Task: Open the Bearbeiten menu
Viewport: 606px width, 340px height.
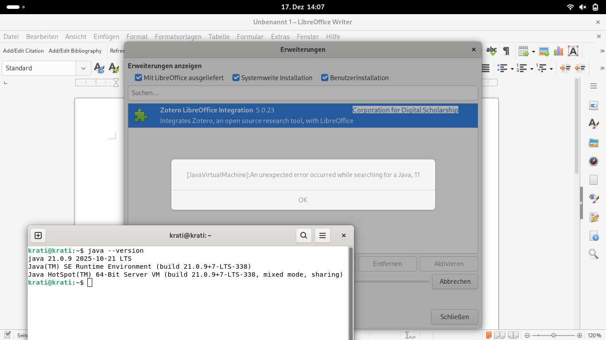Action: [42, 37]
